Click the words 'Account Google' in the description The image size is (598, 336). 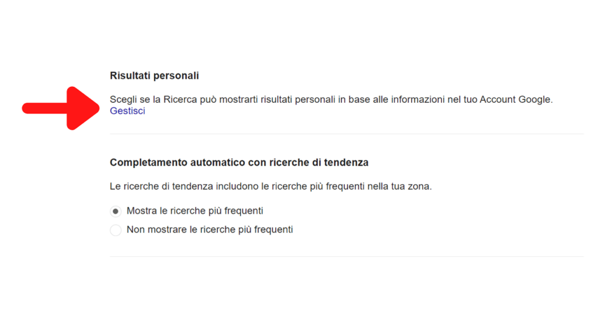tap(515, 99)
